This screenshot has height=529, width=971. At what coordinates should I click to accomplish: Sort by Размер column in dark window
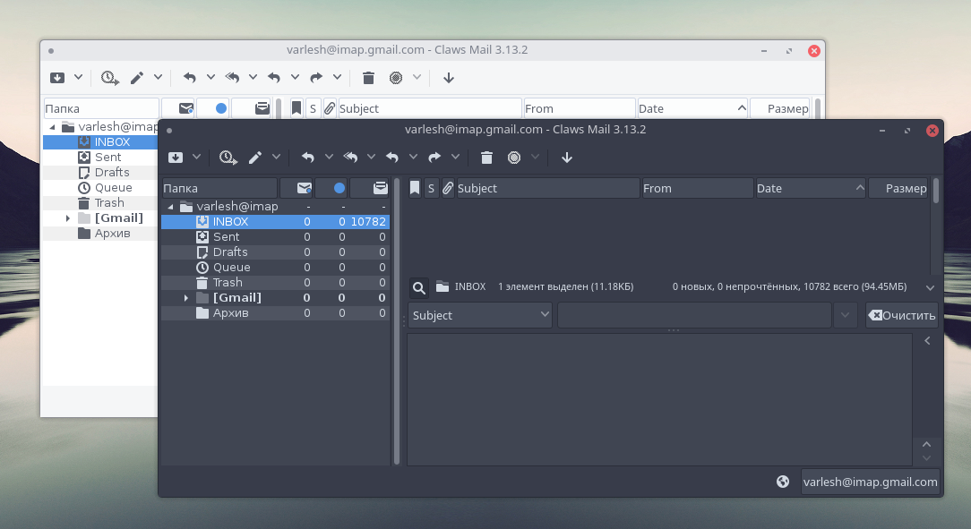898,188
